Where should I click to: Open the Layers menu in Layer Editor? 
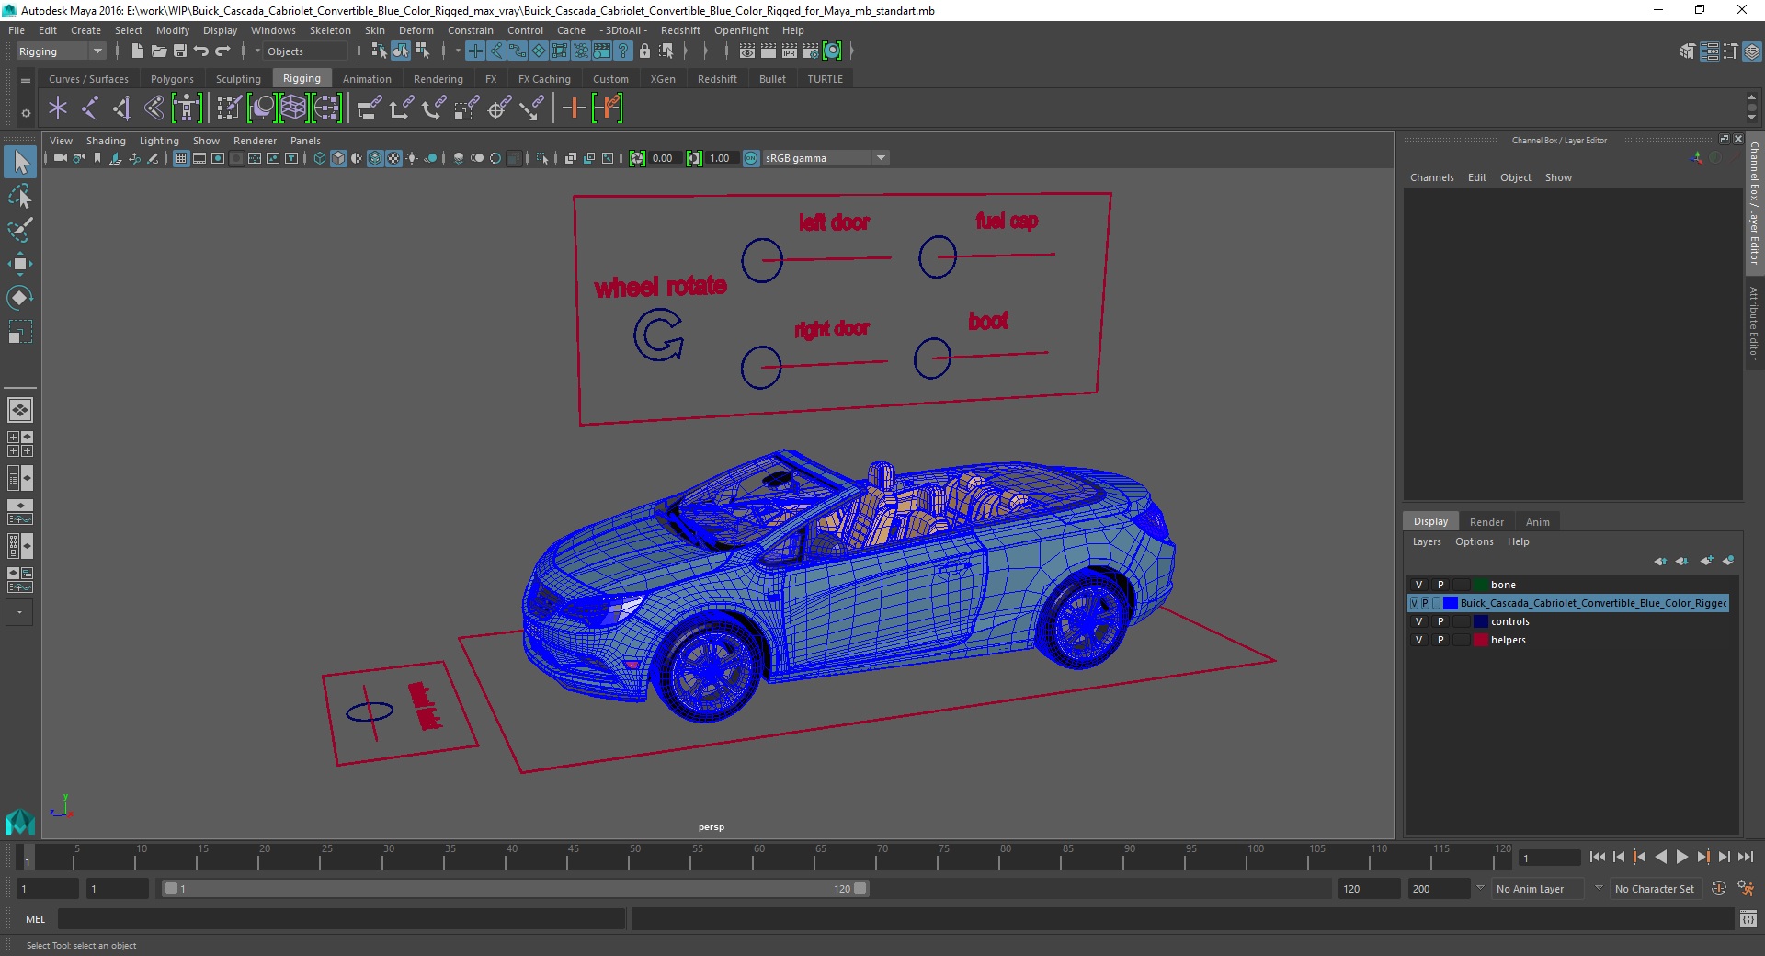pyautogui.click(x=1427, y=541)
